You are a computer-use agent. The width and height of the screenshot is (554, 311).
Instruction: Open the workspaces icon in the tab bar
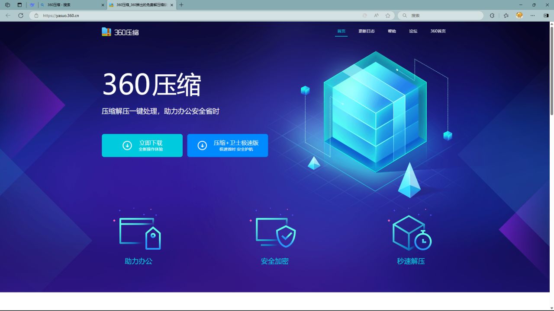click(x=7, y=5)
